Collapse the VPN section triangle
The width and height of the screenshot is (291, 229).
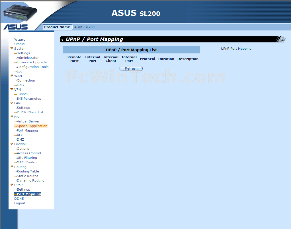pyautogui.click(x=12, y=89)
